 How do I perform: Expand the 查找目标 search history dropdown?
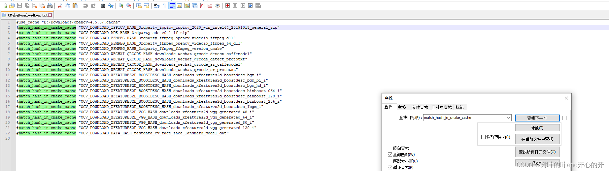508,118
